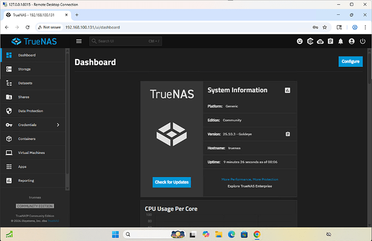Bookmark this page with star icon

325,27
